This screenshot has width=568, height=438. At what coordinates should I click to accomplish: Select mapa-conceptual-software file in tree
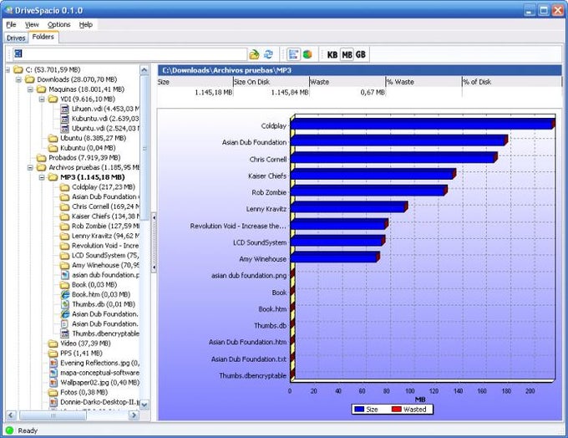99,373
